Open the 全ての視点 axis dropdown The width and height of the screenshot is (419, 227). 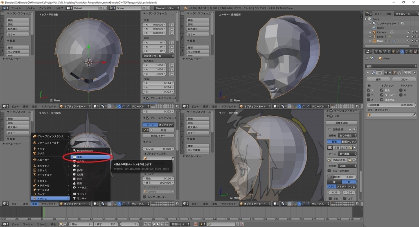(347, 135)
